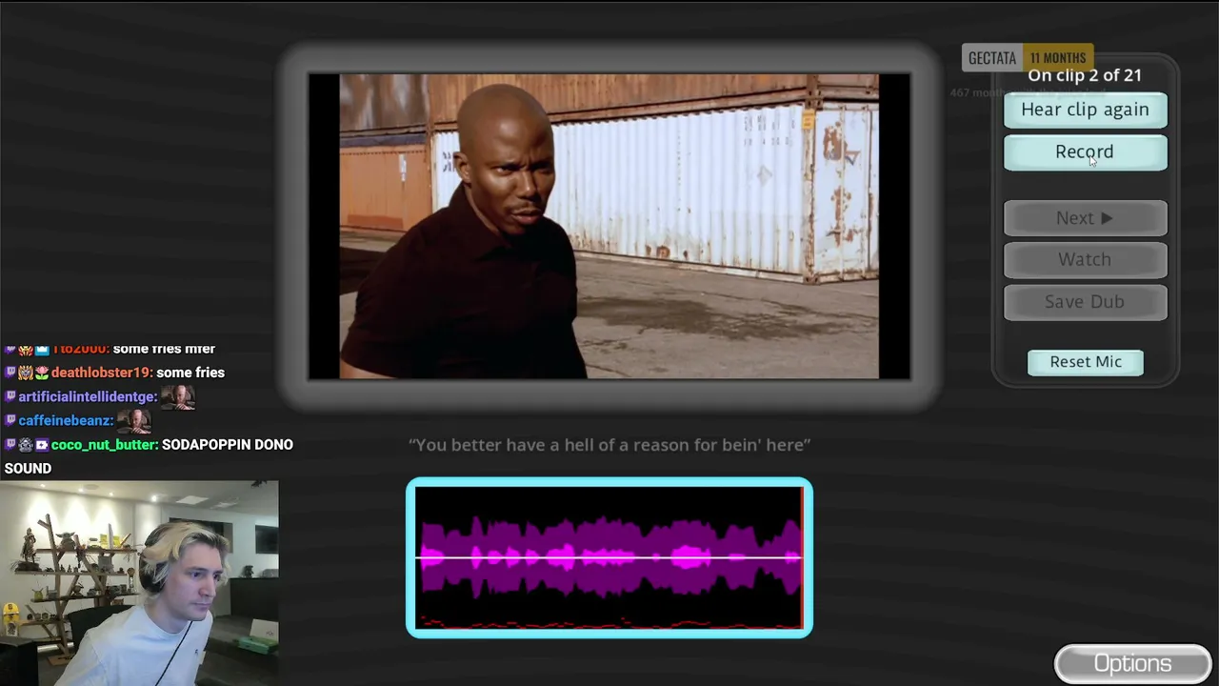
Task: Click the emote in artificialintellidentge's chat message
Action: (x=178, y=396)
